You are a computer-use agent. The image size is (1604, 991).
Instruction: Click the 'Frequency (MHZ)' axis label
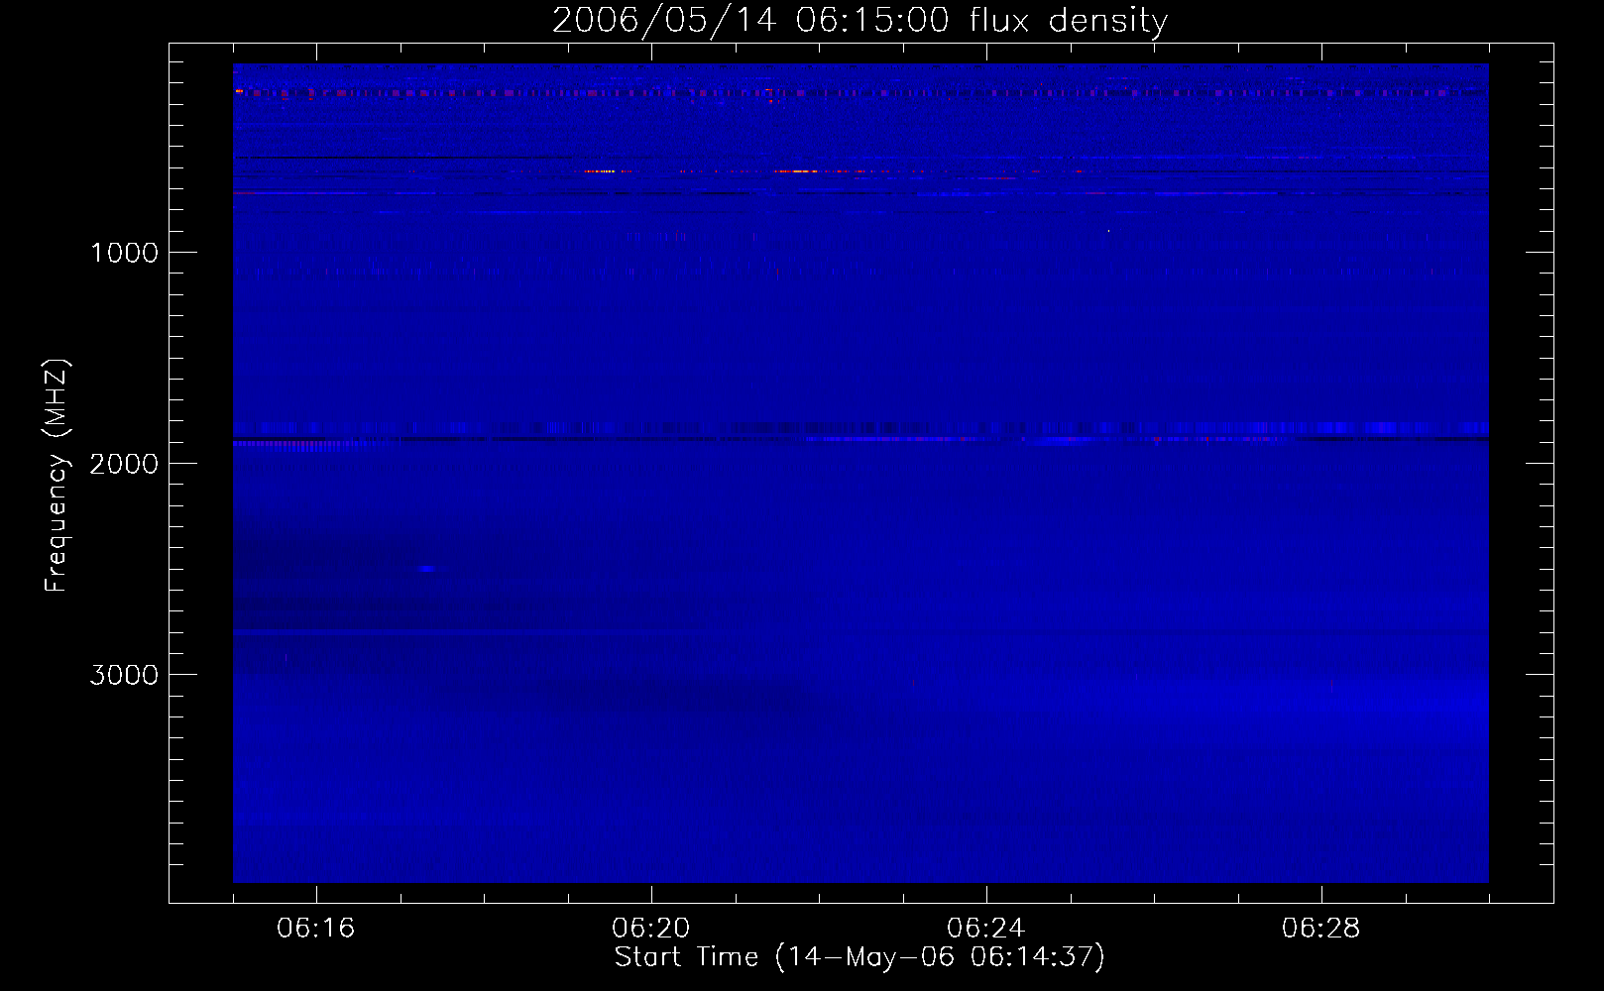[56, 476]
